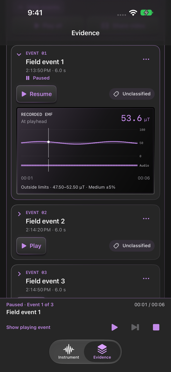Play Field event 2 recording
171x372 pixels.
(31, 246)
